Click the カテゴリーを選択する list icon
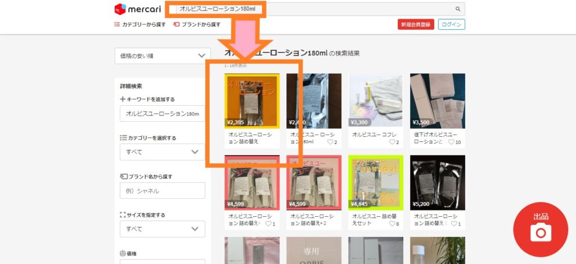The width and height of the screenshot is (576, 264). pyautogui.click(x=123, y=138)
